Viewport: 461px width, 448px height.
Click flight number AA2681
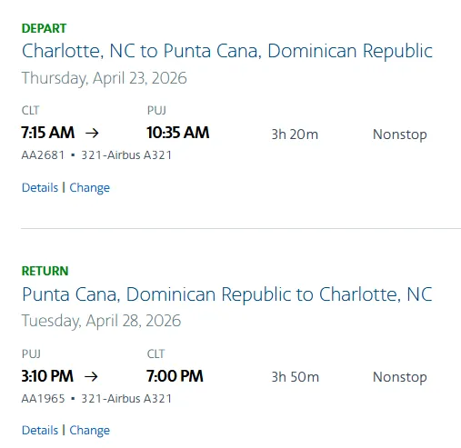[x=43, y=155]
